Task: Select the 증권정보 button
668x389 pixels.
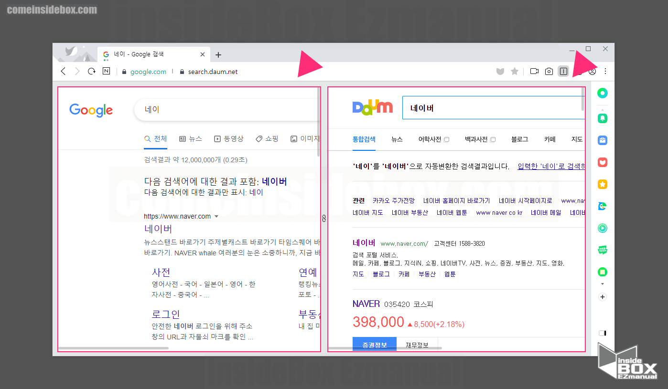Action: (x=375, y=344)
